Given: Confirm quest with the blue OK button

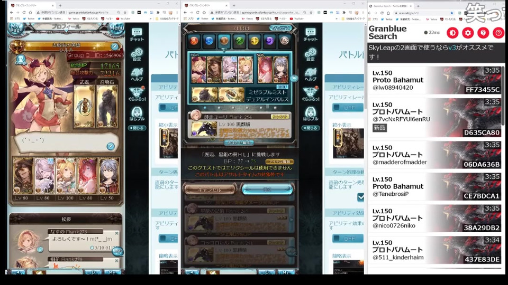Looking at the screenshot, I should click(x=267, y=189).
